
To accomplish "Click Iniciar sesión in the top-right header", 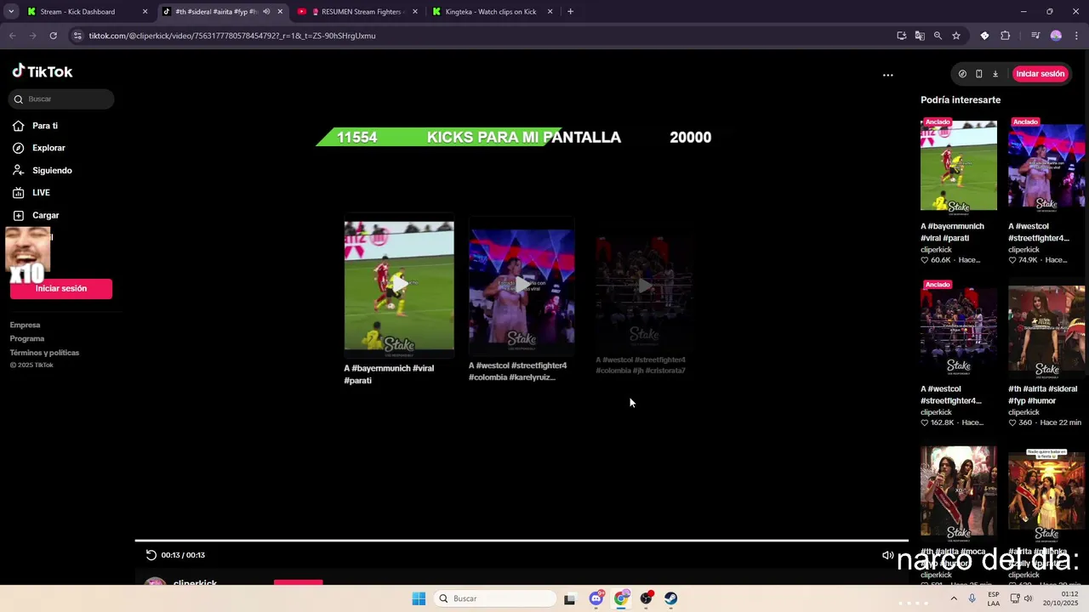I will point(1040,74).
